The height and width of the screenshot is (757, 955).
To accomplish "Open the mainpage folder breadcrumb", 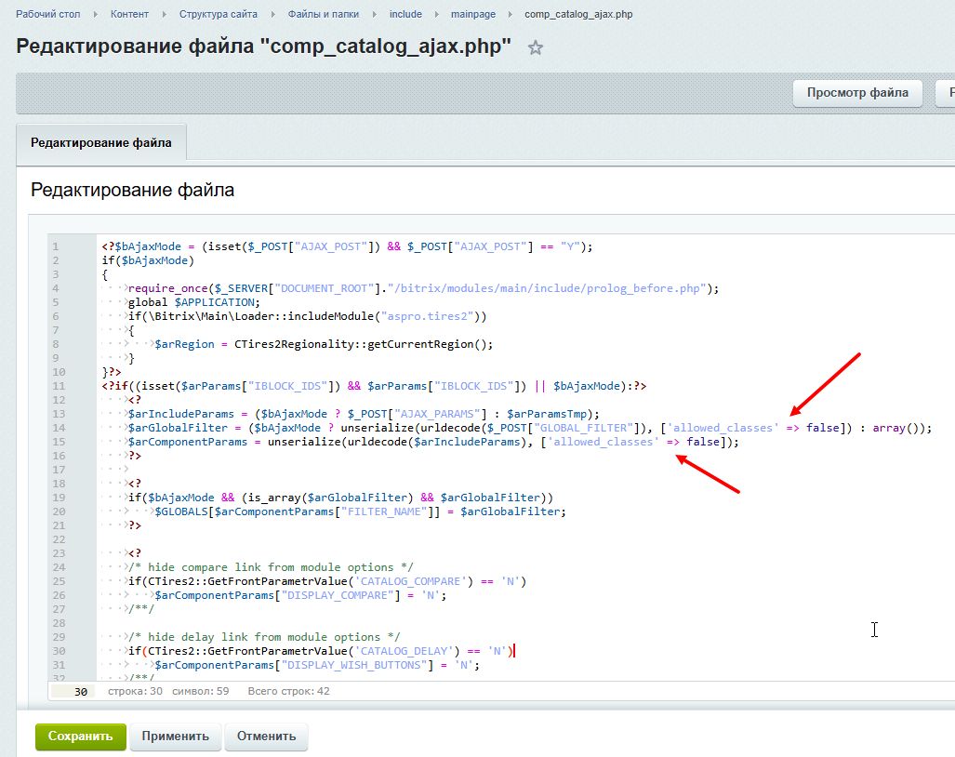I will [473, 14].
